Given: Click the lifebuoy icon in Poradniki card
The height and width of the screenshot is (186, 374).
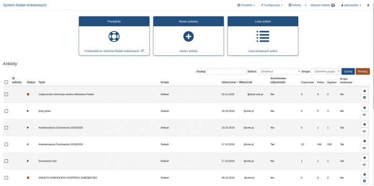Looking at the screenshot, I should tap(114, 37).
